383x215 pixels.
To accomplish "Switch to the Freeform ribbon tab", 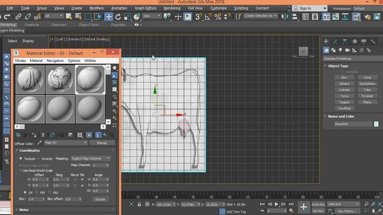I will (x=32, y=24).
